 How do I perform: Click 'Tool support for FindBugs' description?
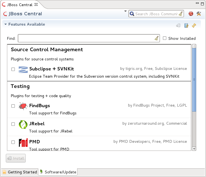53,113
